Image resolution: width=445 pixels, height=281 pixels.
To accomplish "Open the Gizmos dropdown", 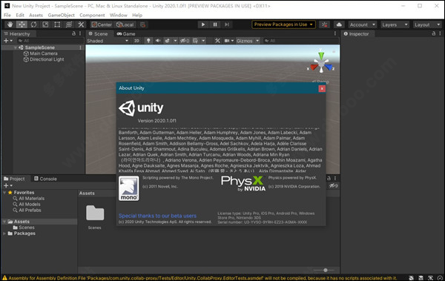I will point(248,41).
